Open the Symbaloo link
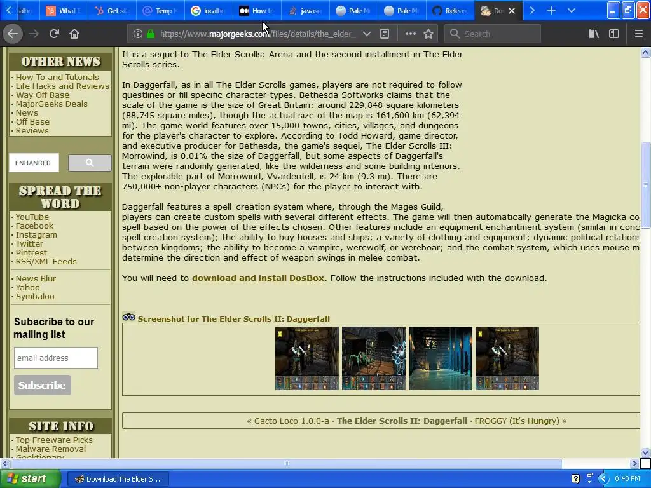This screenshot has height=488, width=651. click(x=35, y=296)
